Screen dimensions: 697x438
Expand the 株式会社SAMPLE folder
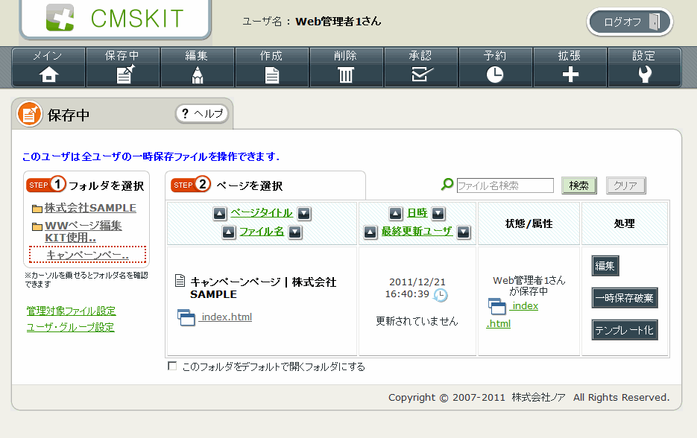(x=89, y=208)
